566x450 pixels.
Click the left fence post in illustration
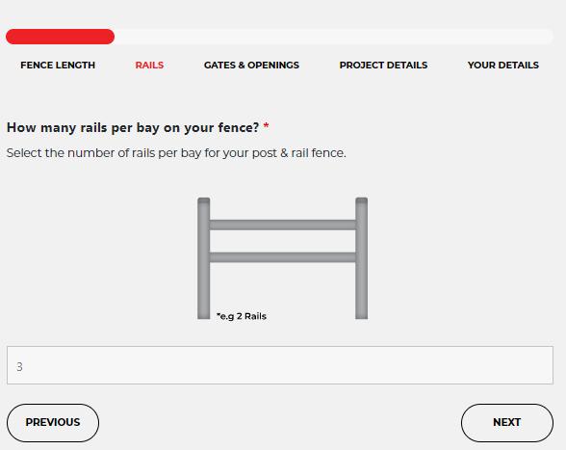coord(204,258)
